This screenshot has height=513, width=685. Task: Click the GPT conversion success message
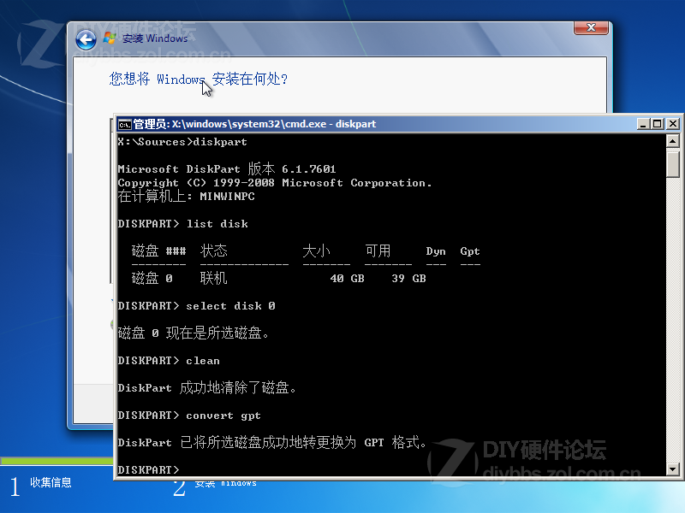click(272, 442)
